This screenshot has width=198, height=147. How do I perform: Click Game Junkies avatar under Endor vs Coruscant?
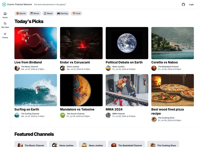tap(63, 68)
